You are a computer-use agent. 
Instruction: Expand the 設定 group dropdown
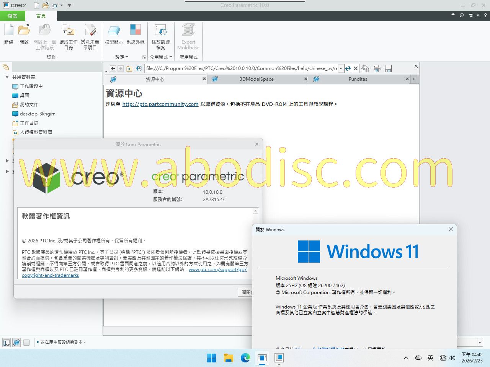[122, 57]
